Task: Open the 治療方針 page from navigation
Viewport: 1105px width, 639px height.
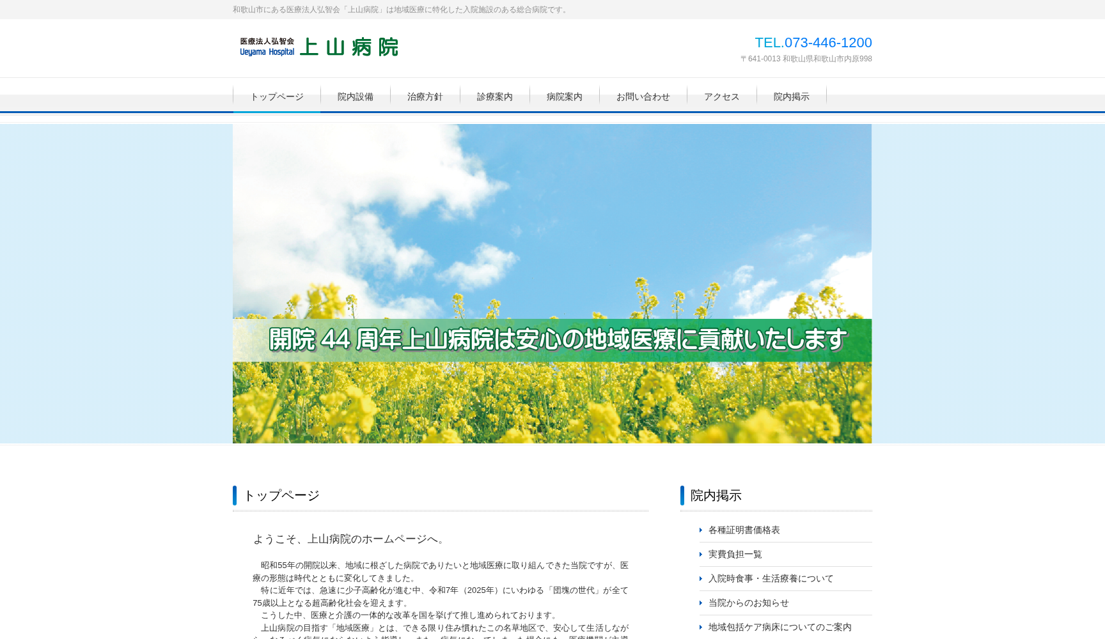Action: 425,96
